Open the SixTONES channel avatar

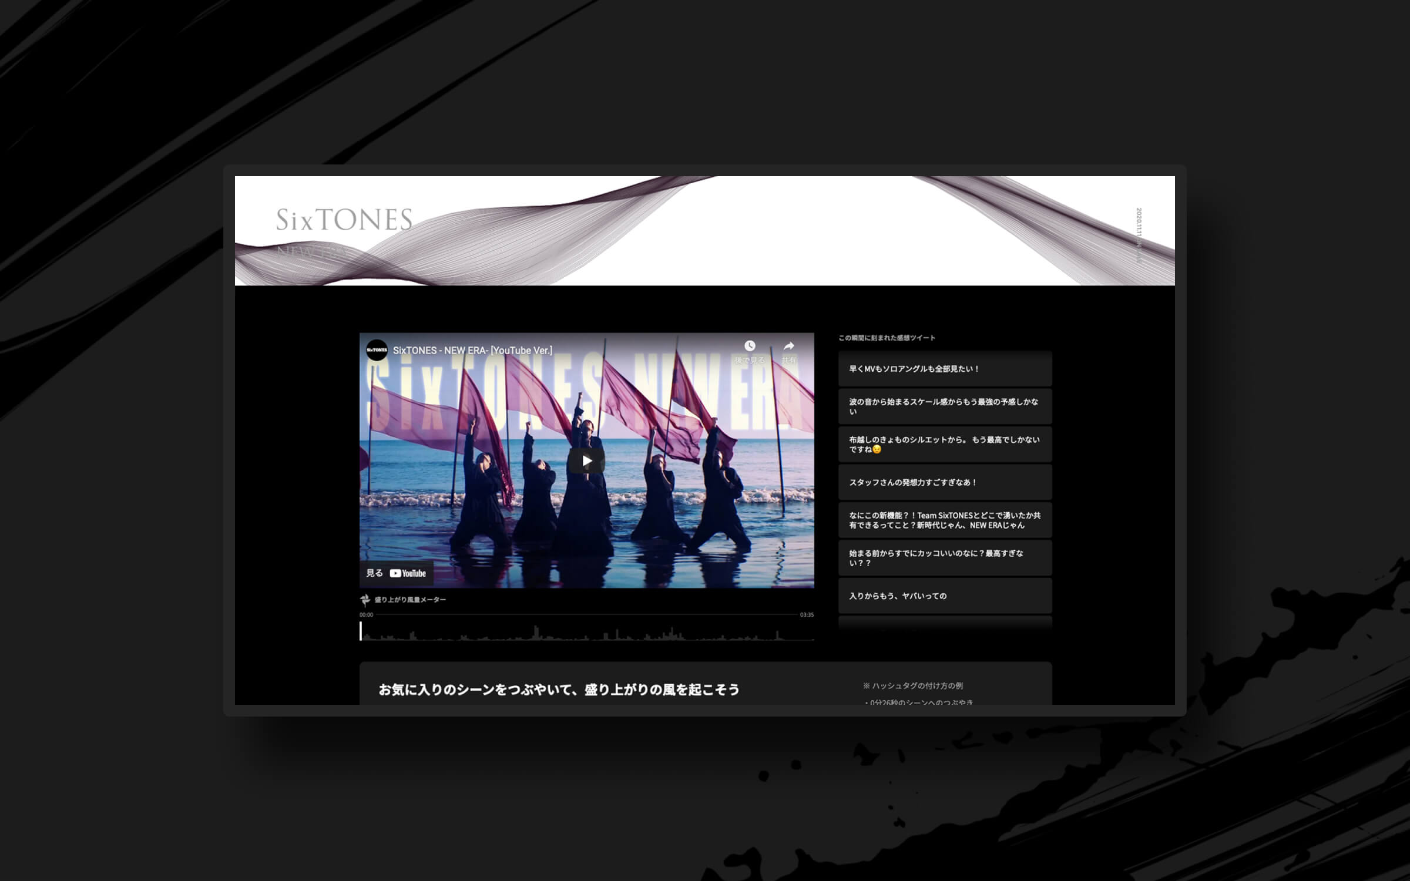[377, 350]
